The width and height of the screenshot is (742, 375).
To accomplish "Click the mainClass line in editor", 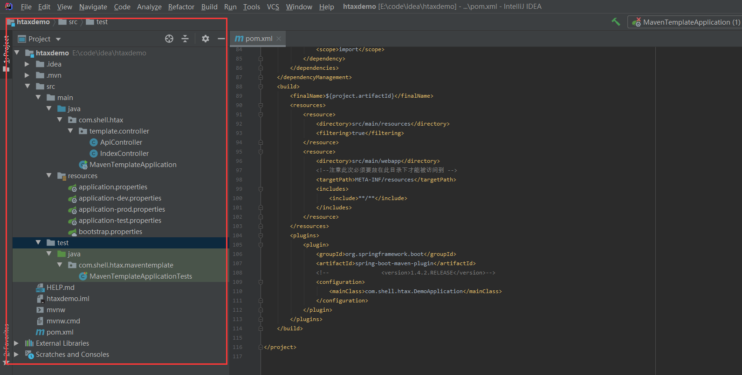I will click(x=415, y=291).
